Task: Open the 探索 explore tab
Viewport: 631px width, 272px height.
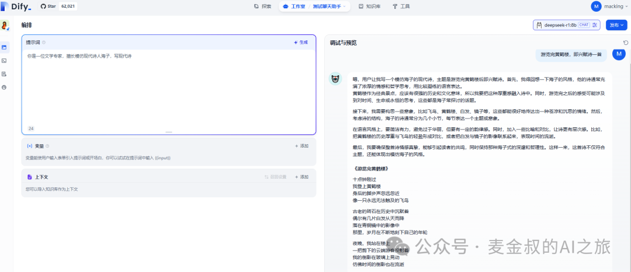Action: coord(262,6)
